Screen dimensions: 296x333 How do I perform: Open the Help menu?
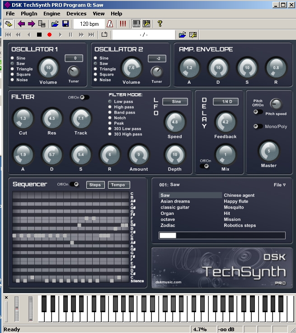[116, 14]
